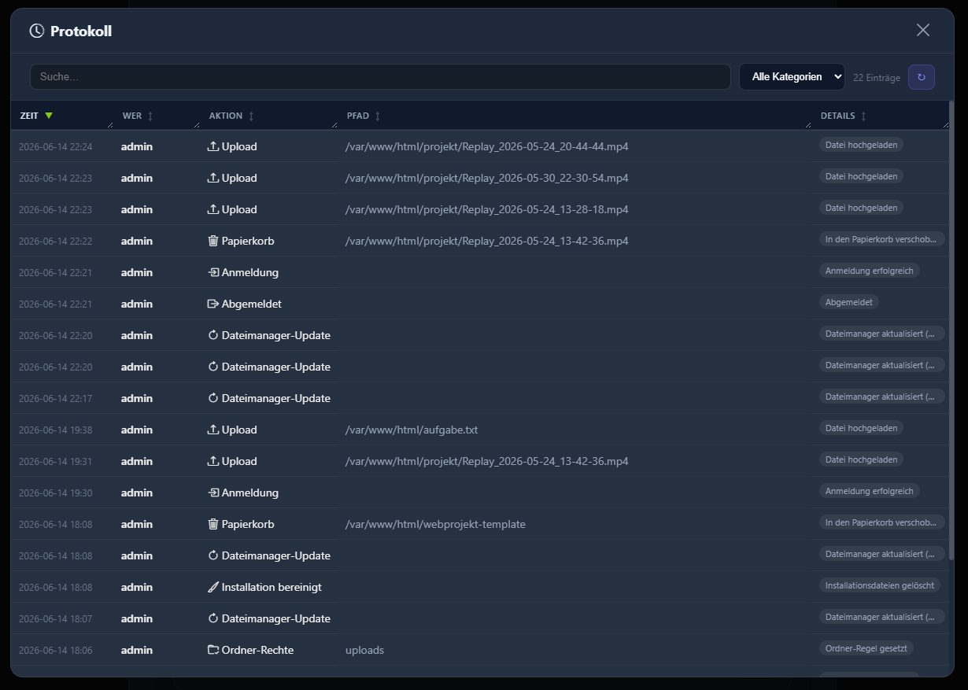The height and width of the screenshot is (690, 968).
Task: Click Dateimanager-Update icon in the 18:07 row
Action: click(212, 618)
